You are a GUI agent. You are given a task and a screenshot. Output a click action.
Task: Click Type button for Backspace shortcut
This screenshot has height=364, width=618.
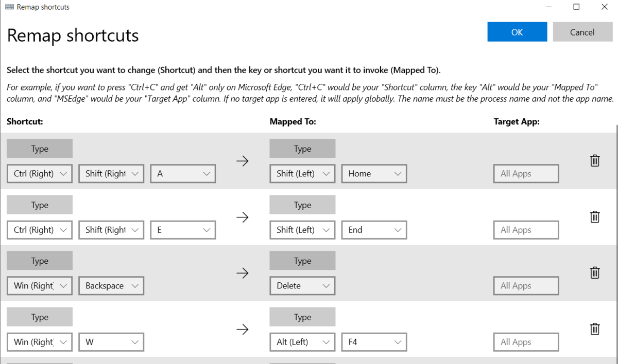point(40,261)
